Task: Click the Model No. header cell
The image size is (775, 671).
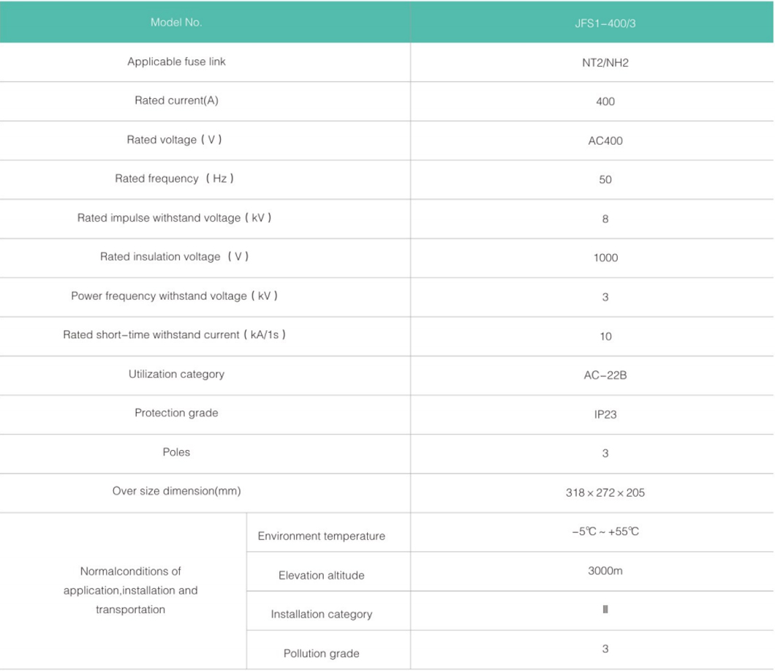Action: pyautogui.click(x=176, y=22)
